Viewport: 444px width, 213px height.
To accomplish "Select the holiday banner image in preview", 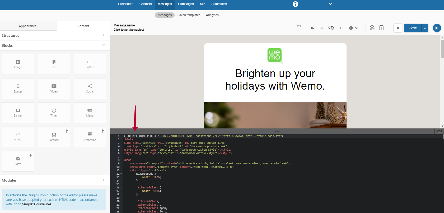I will click(x=275, y=115).
